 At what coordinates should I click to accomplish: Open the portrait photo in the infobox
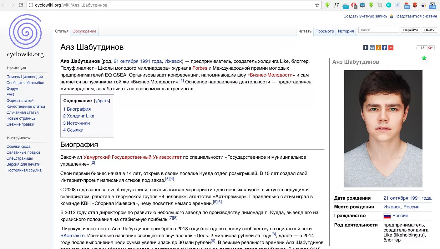(383, 129)
